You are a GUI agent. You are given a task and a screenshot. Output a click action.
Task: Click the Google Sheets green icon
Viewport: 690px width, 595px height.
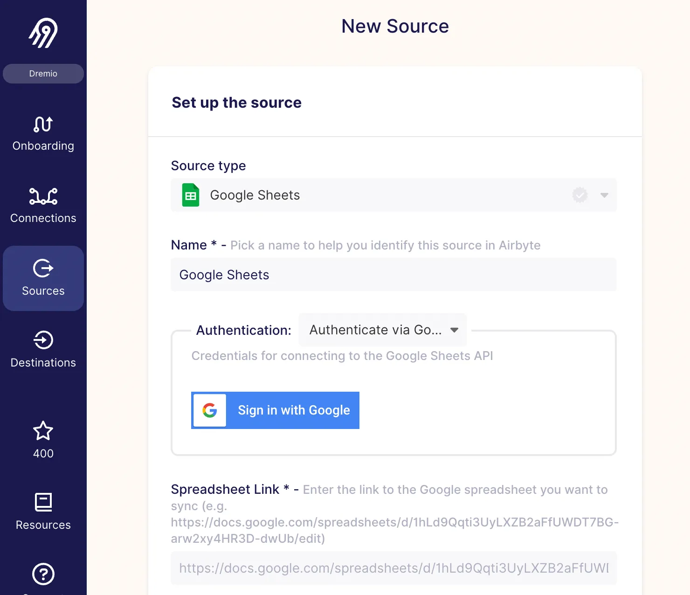(191, 195)
